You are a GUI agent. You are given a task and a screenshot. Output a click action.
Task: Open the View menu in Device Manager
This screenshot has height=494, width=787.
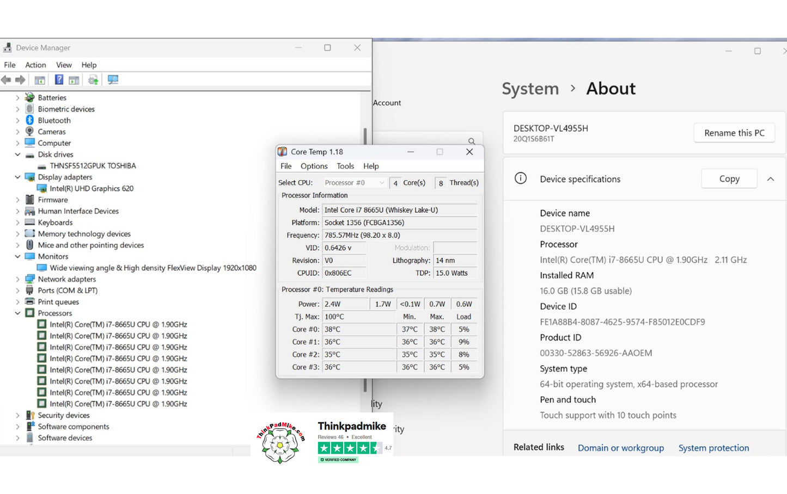coord(64,65)
